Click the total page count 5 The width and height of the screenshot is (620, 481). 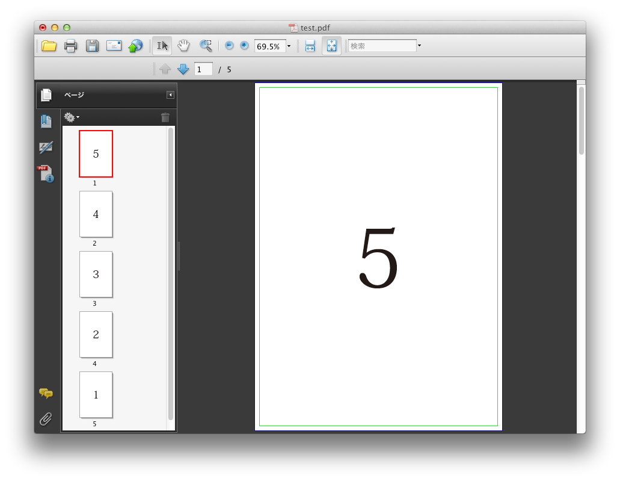(229, 70)
